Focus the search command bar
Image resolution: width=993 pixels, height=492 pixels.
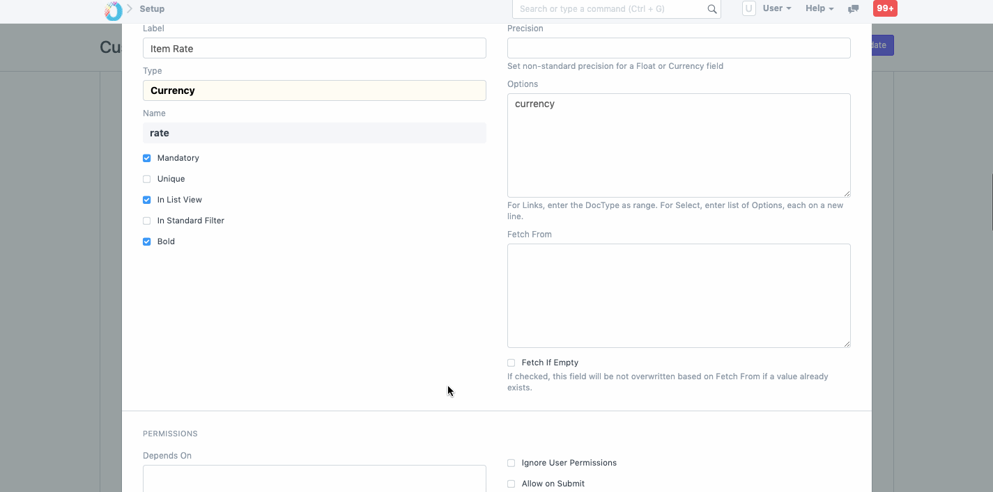[617, 9]
